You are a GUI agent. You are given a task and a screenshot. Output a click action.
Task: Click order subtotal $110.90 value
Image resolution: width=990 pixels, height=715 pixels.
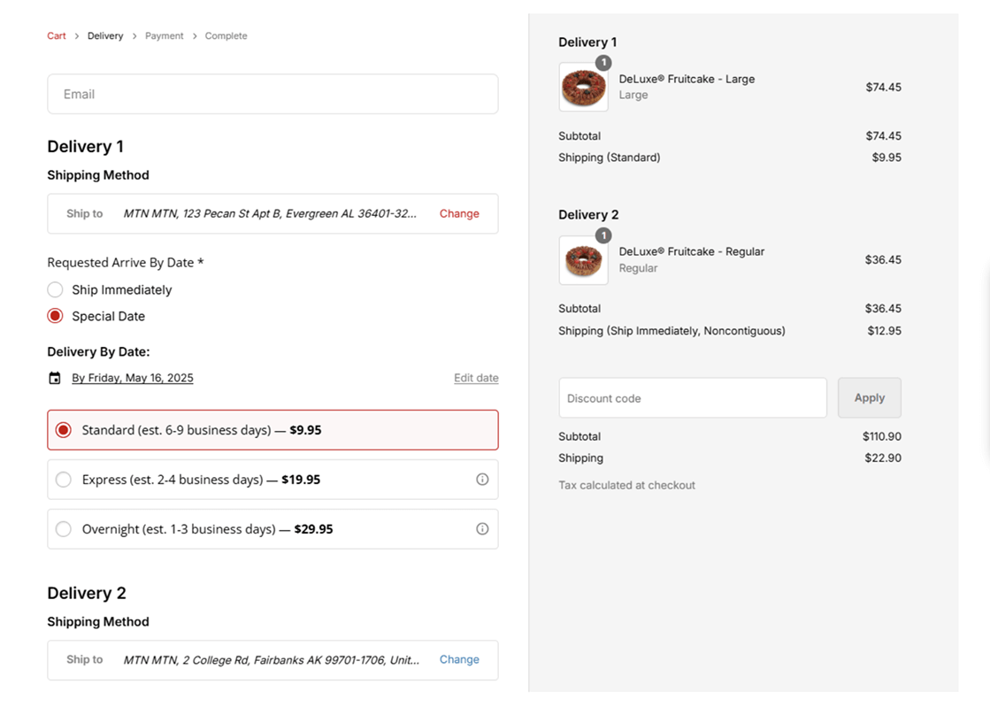pyautogui.click(x=882, y=436)
